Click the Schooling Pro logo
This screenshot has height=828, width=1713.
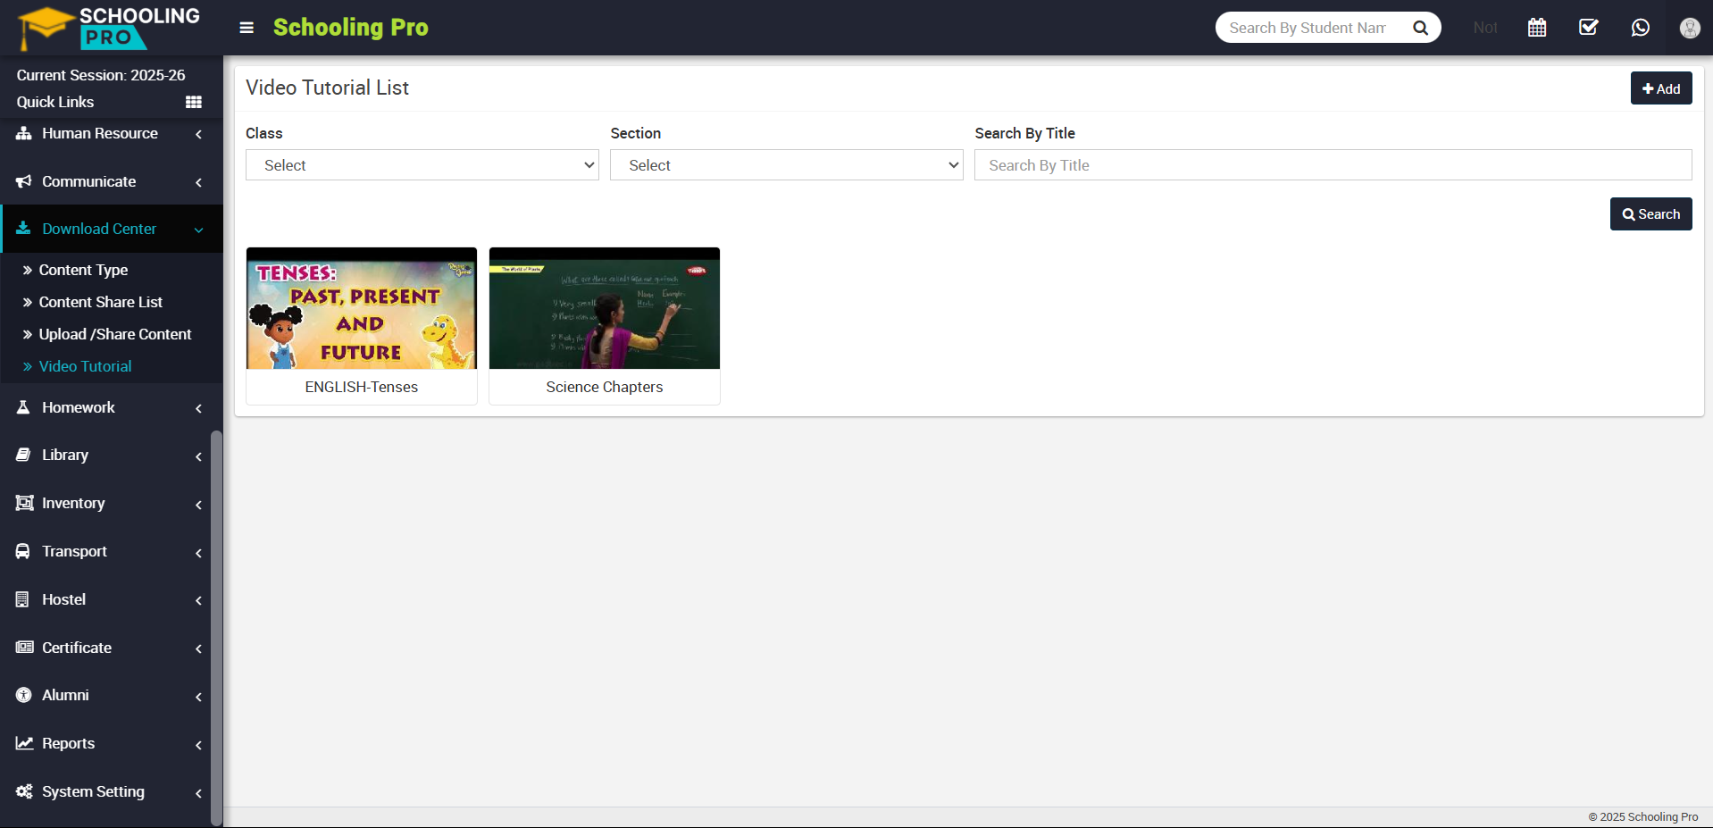click(x=109, y=28)
